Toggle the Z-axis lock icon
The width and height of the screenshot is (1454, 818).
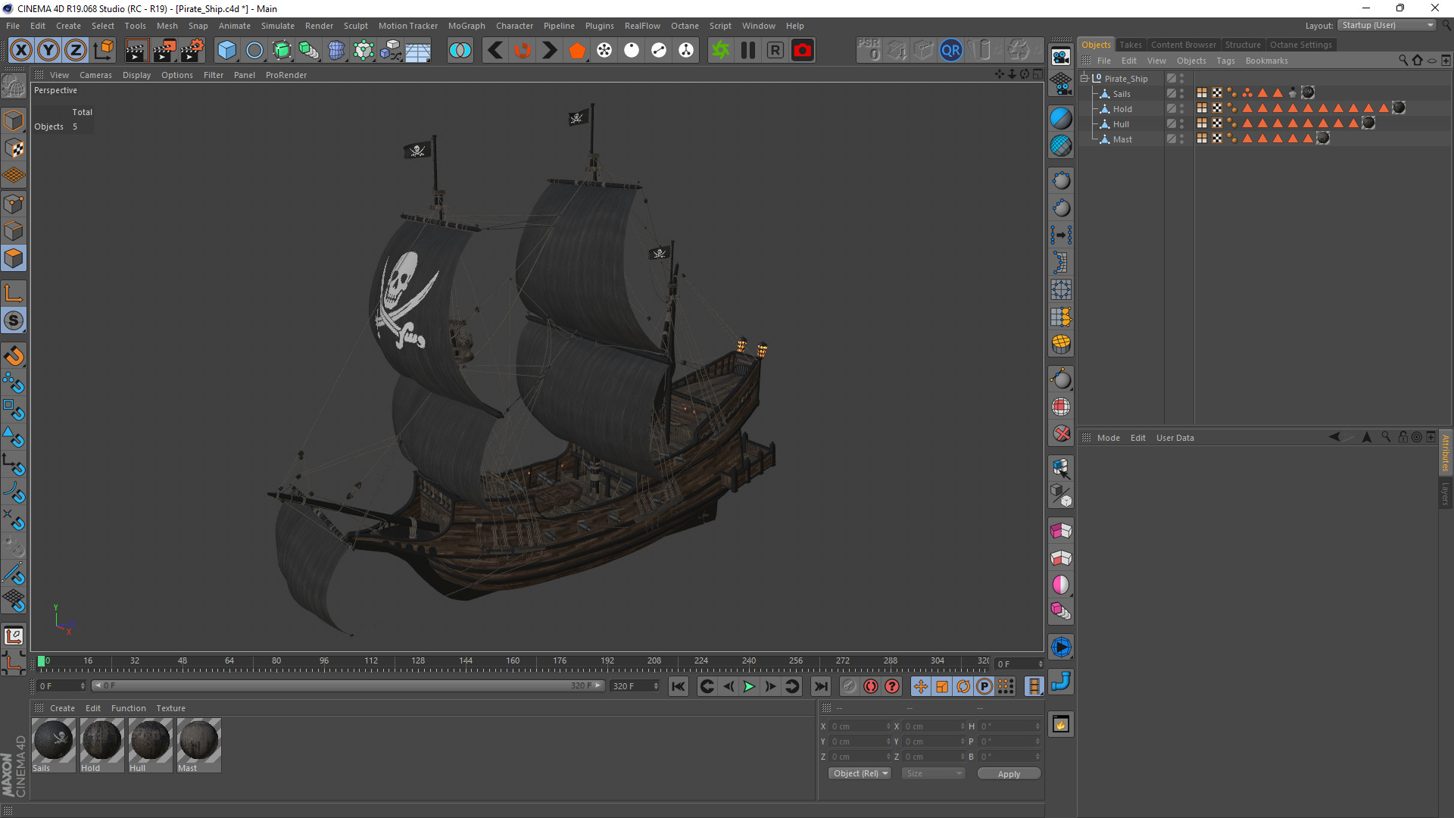(76, 51)
